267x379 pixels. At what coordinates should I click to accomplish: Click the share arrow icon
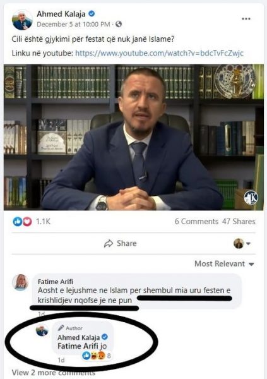click(x=109, y=243)
